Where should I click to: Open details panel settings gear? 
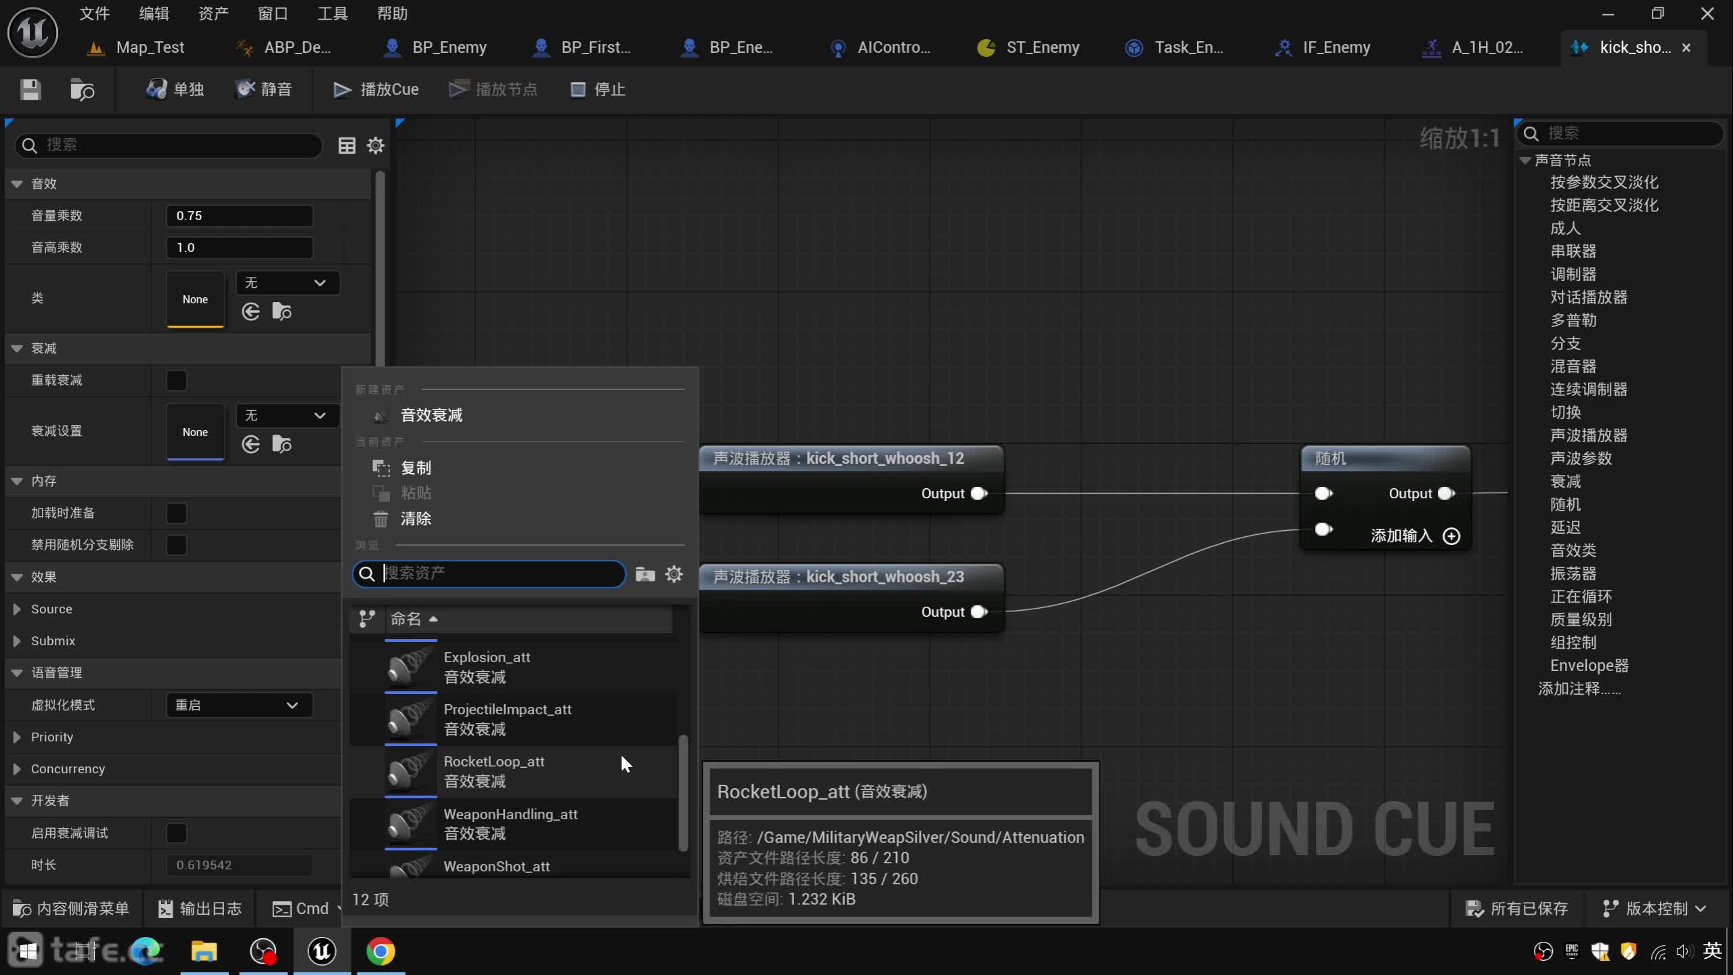(x=376, y=146)
